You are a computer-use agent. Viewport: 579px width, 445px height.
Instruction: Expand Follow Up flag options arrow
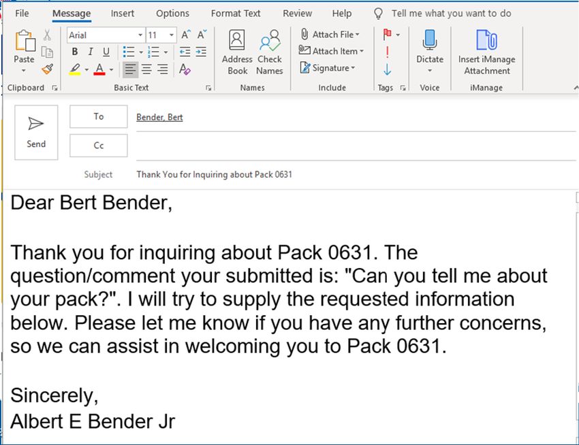pos(398,35)
